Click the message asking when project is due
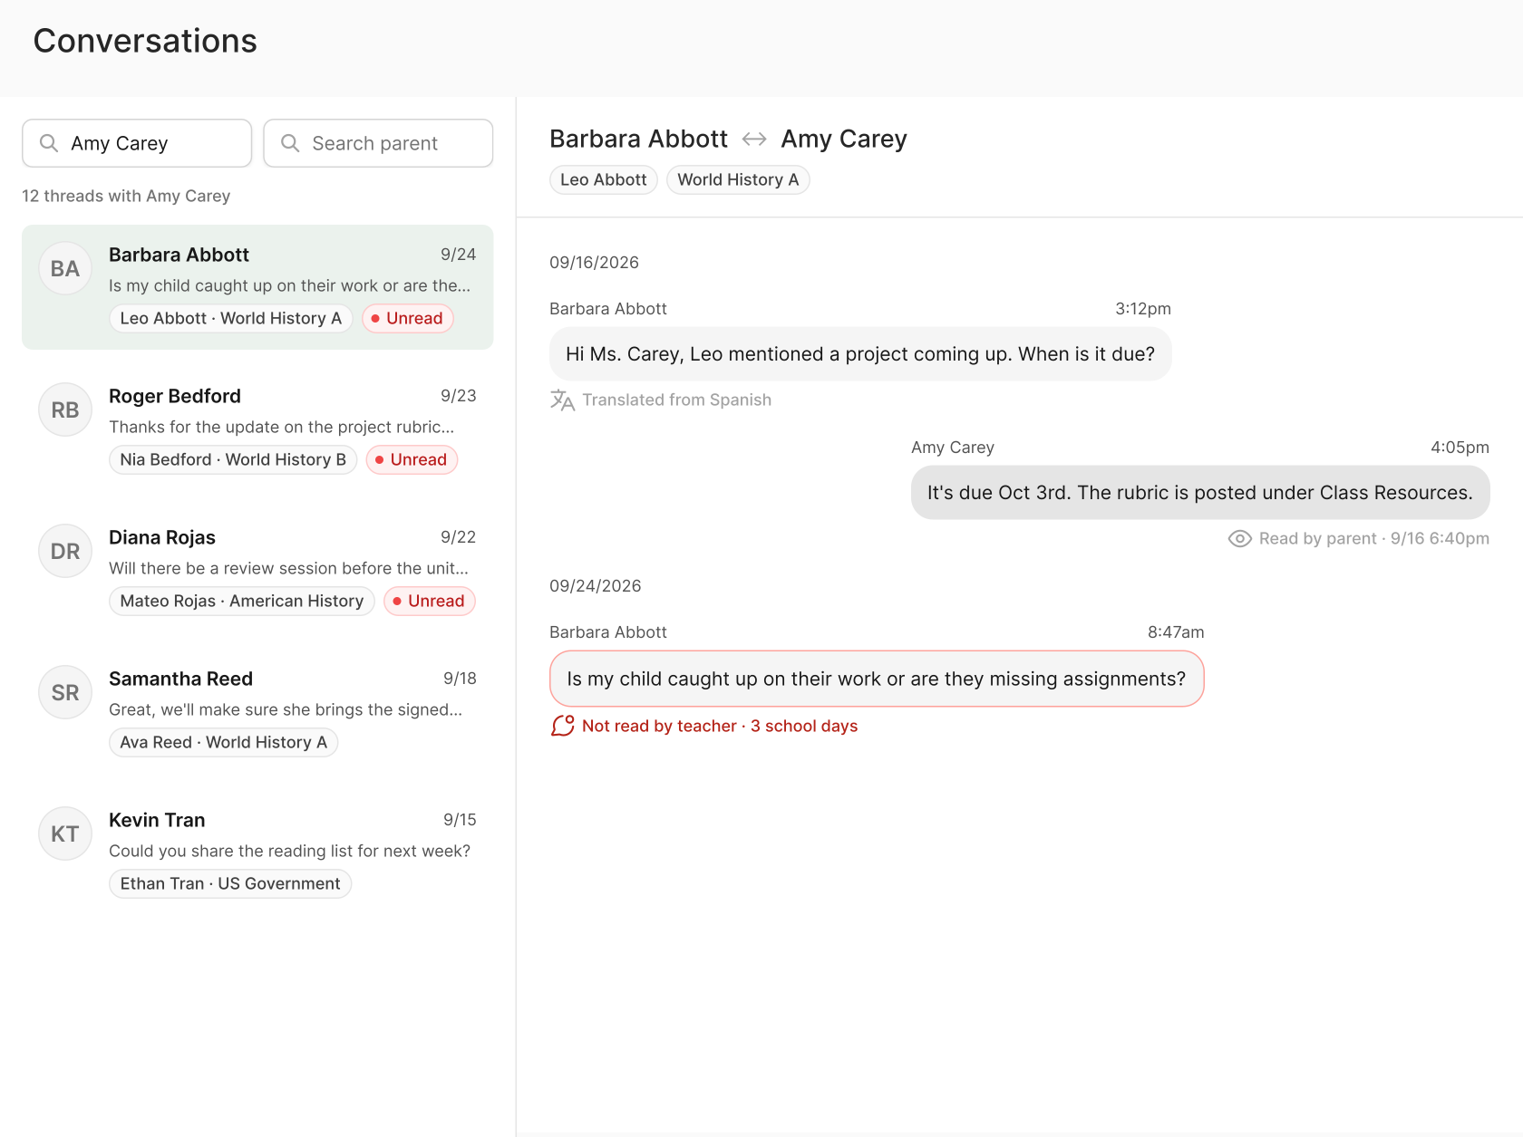The width and height of the screenshot is (1523, 1137). [860, 354]
